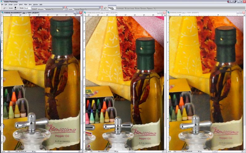Click right document's title bar Photoshop icon

[169, 13]
